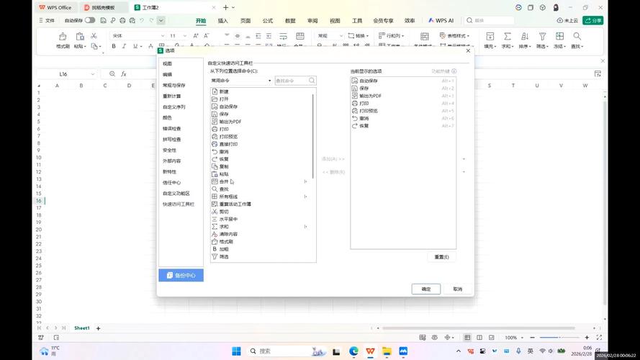Click the WPS Office icon in the taskbar
The width and height of the screenshot is (640, 360).
coord(370,351)
